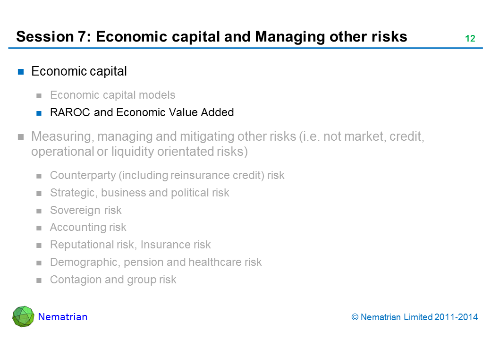Click the Nematrian green polyhedron logo
Screen dimensions: 491x340
click(23, 316)
